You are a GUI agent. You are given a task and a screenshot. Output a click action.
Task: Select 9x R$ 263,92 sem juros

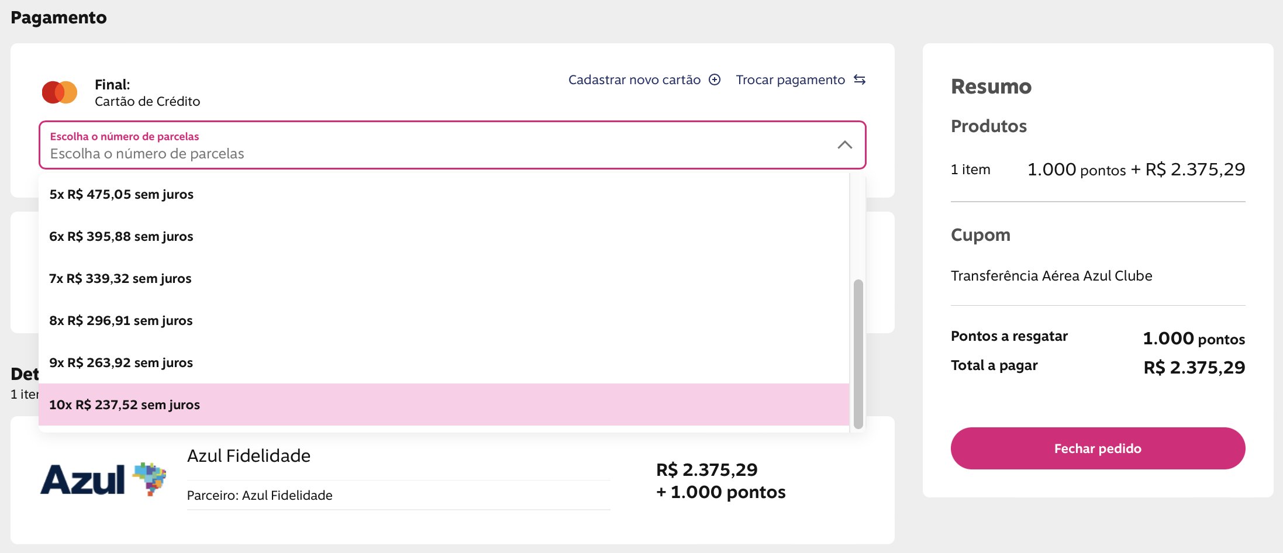(x=121, y=362)
